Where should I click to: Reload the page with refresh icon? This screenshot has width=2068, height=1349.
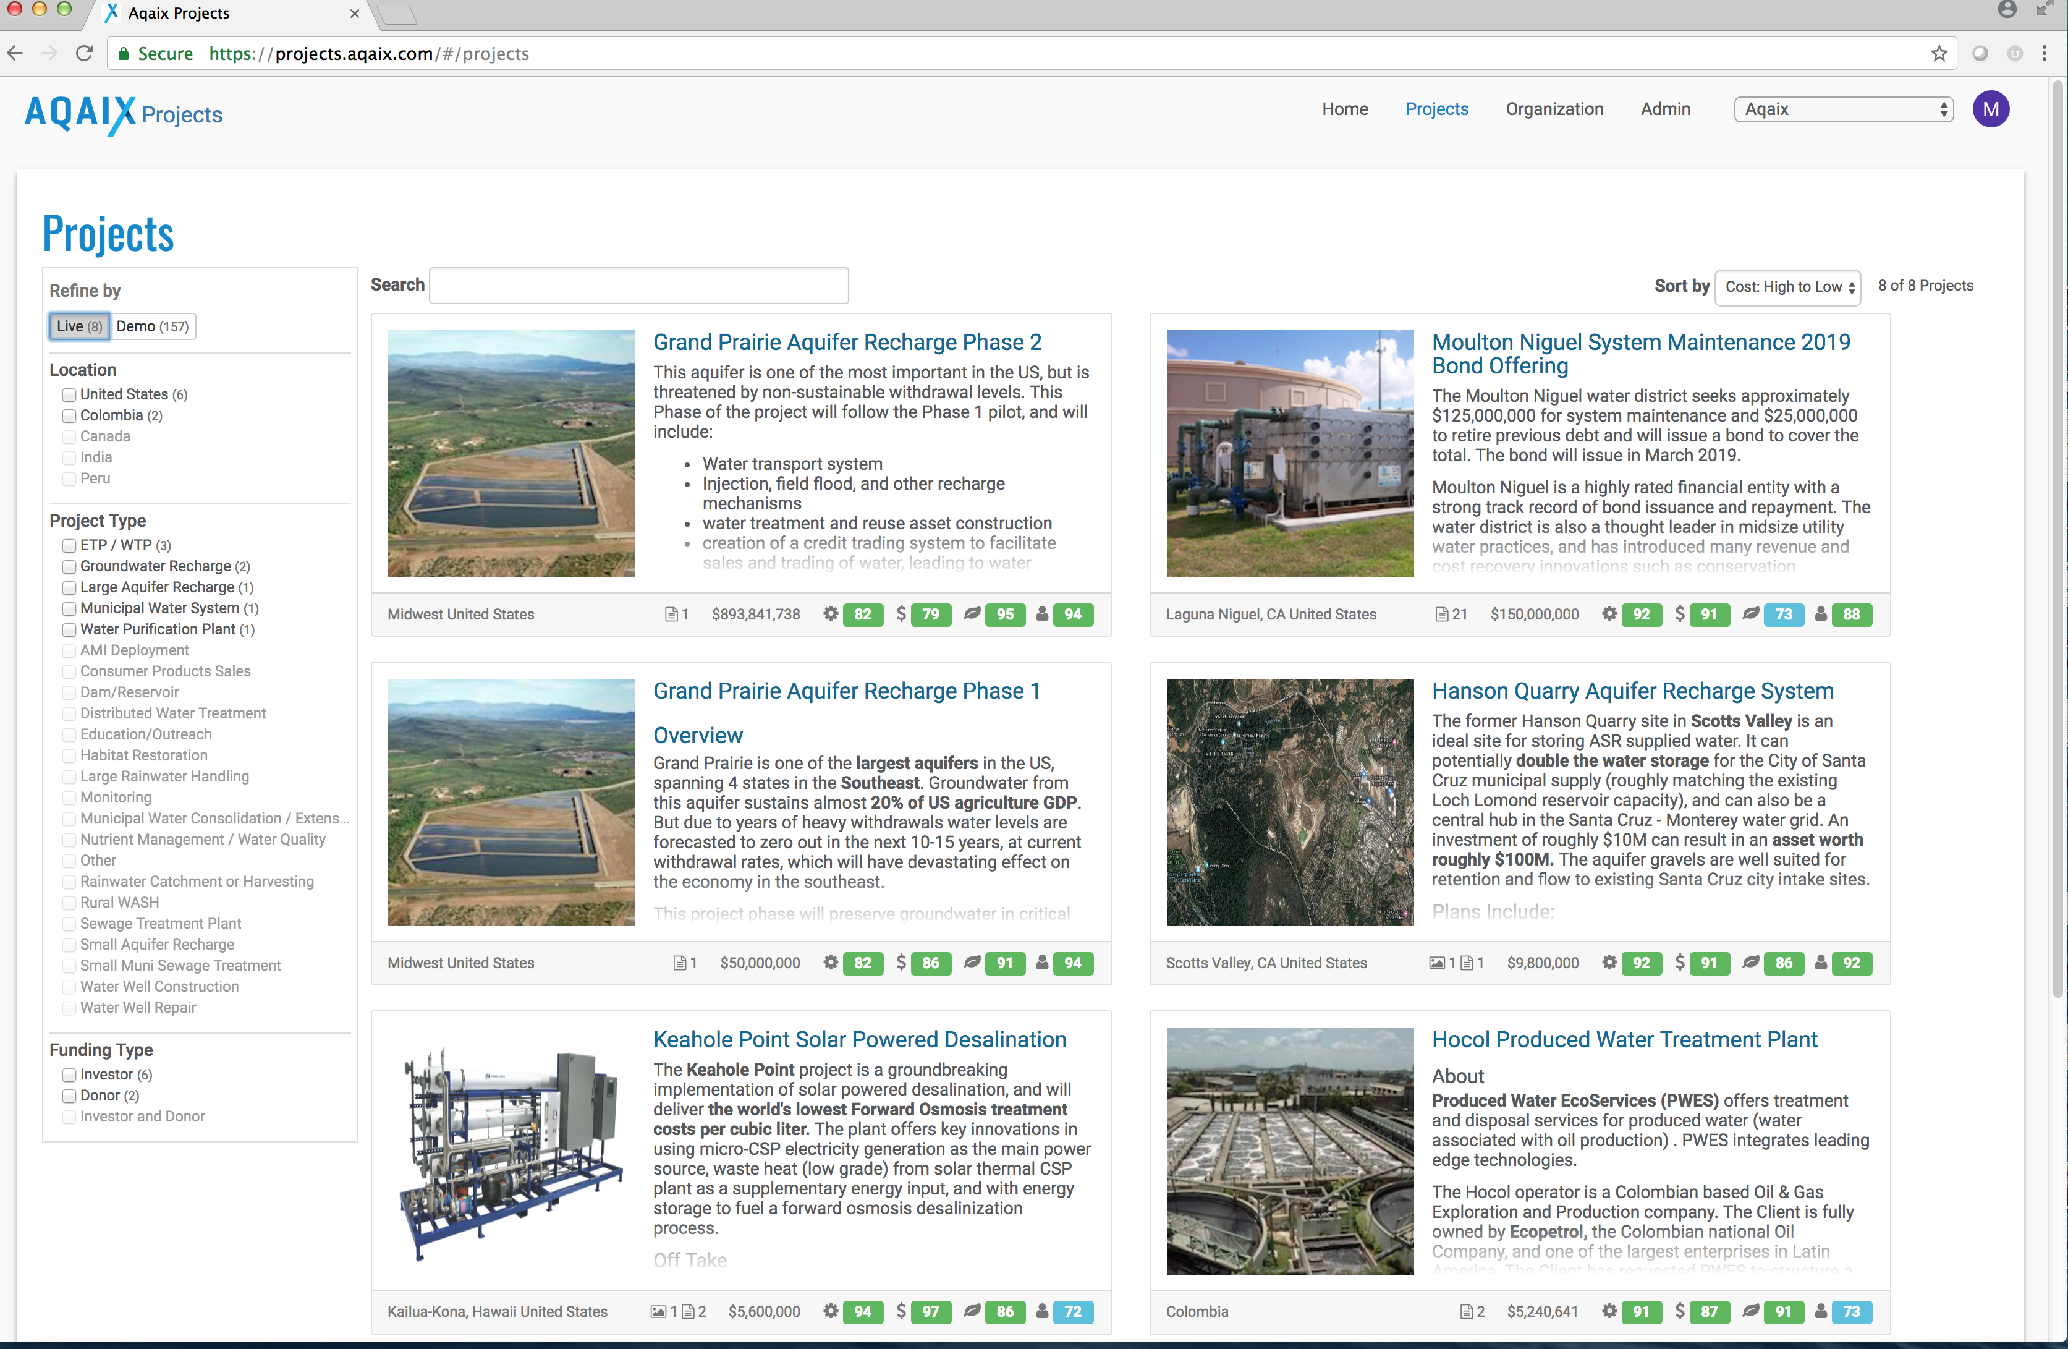84,54
